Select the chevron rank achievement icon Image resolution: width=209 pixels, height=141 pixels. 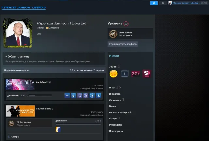point(67,95)
